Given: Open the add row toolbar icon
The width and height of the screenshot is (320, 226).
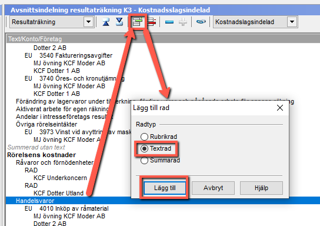Looking at the screenshot, I should click(137, 22).
